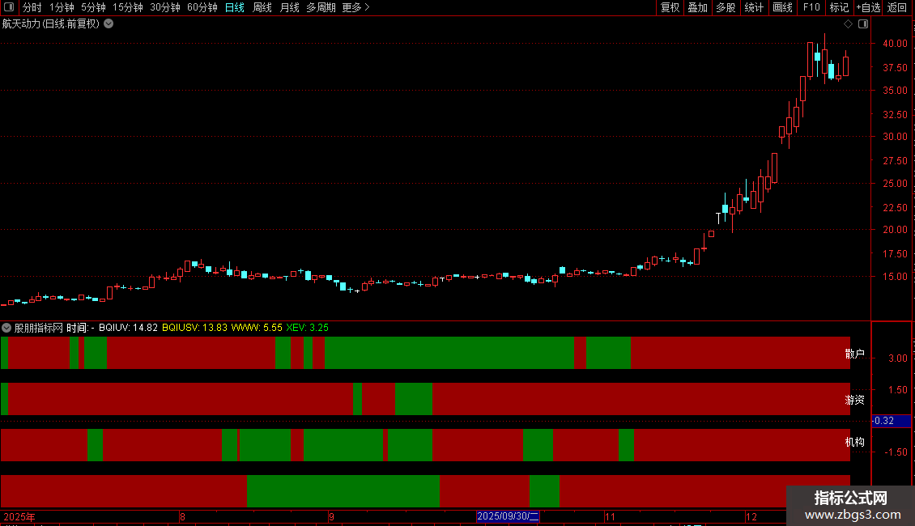915x526 pixels.
Task: Select the 60分钟 period tab
Action: pos(202,7)
